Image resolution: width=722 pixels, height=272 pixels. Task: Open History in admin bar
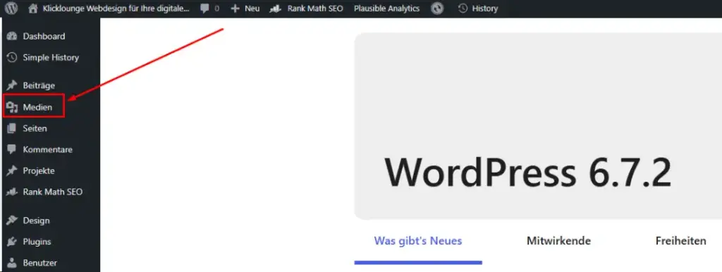[485, 8]
